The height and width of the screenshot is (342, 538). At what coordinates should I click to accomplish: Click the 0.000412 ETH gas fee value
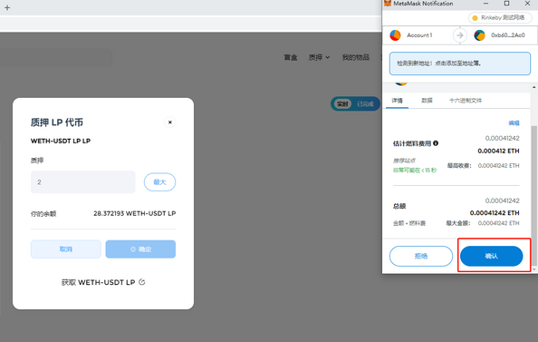(x=498, y=151)
